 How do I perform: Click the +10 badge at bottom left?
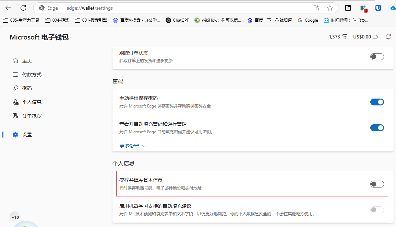[15, 217]
